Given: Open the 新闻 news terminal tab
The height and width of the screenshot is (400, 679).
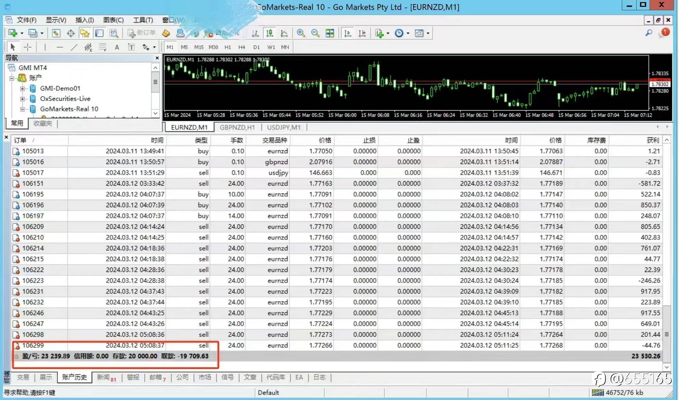Looking at the screenshot, I should (x=103, y=377).
